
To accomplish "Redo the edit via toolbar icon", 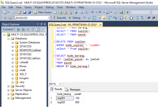I will coord(100,12).
